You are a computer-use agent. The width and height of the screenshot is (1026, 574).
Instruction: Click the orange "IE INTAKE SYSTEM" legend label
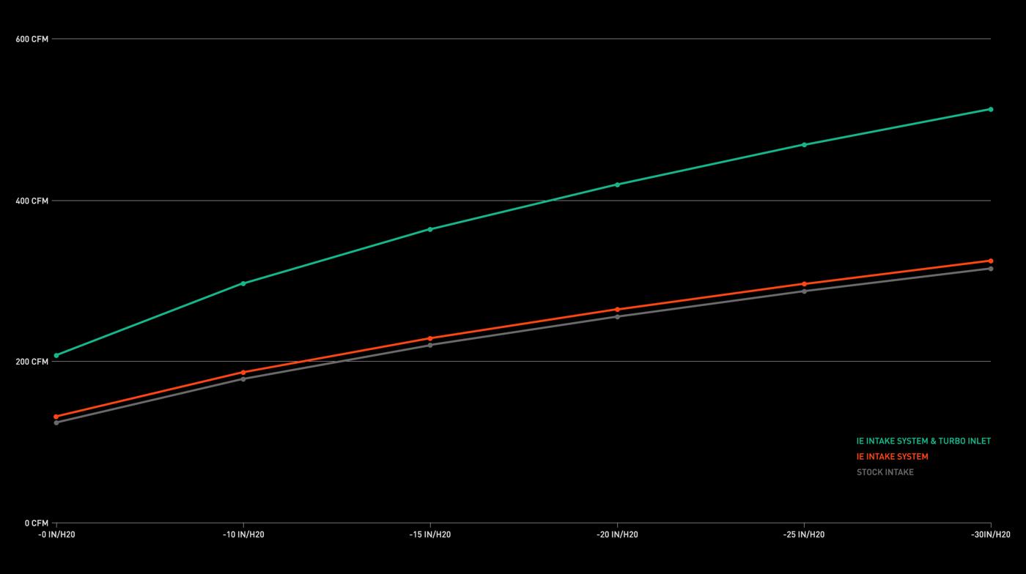[892, 457]
